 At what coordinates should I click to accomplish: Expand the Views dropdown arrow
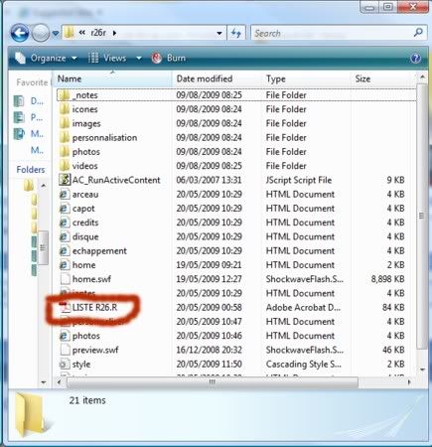[139, 59]
